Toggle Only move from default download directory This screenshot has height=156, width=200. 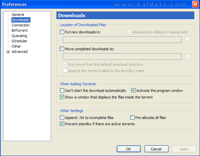point(65,64)
